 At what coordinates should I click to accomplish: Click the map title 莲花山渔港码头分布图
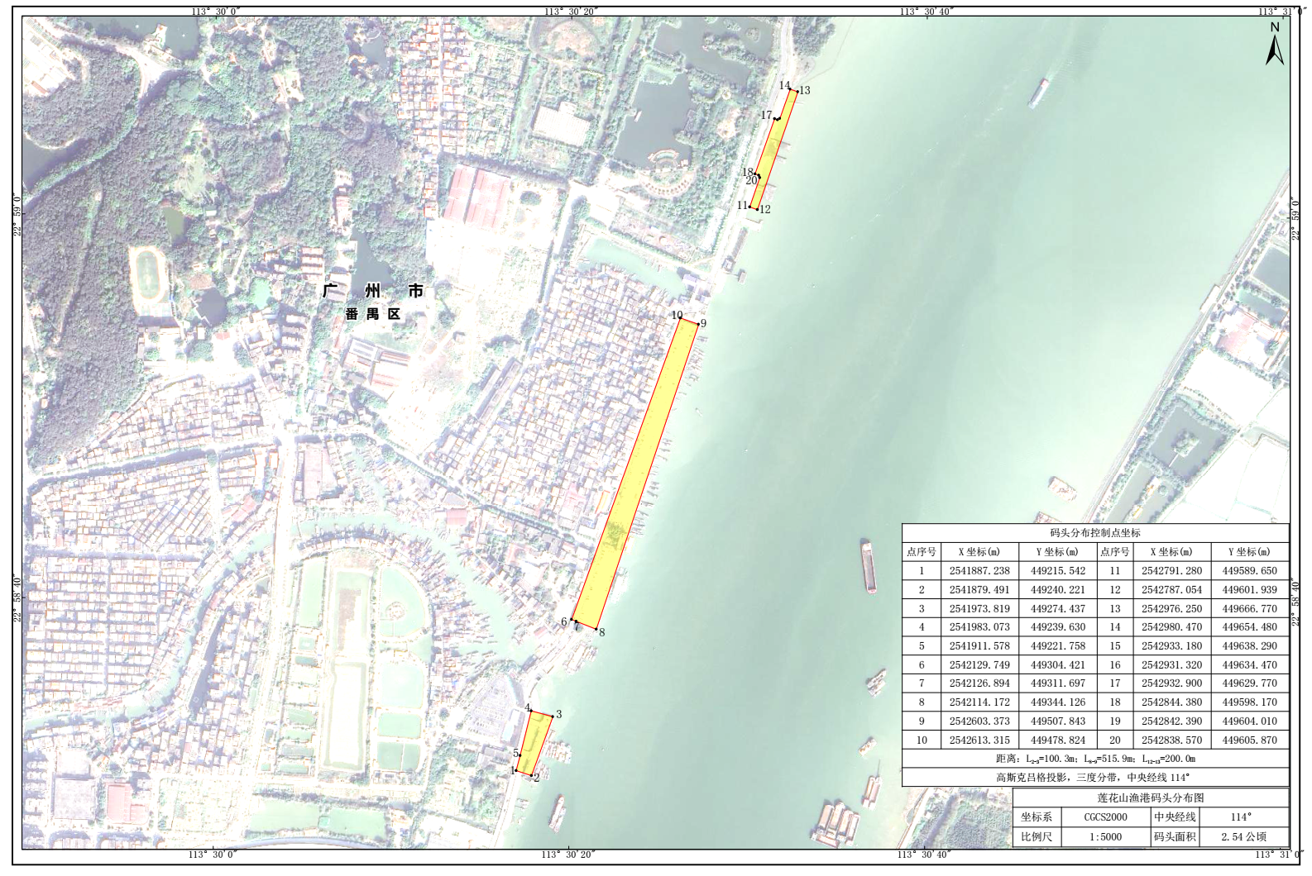(x=1150, y=797)
